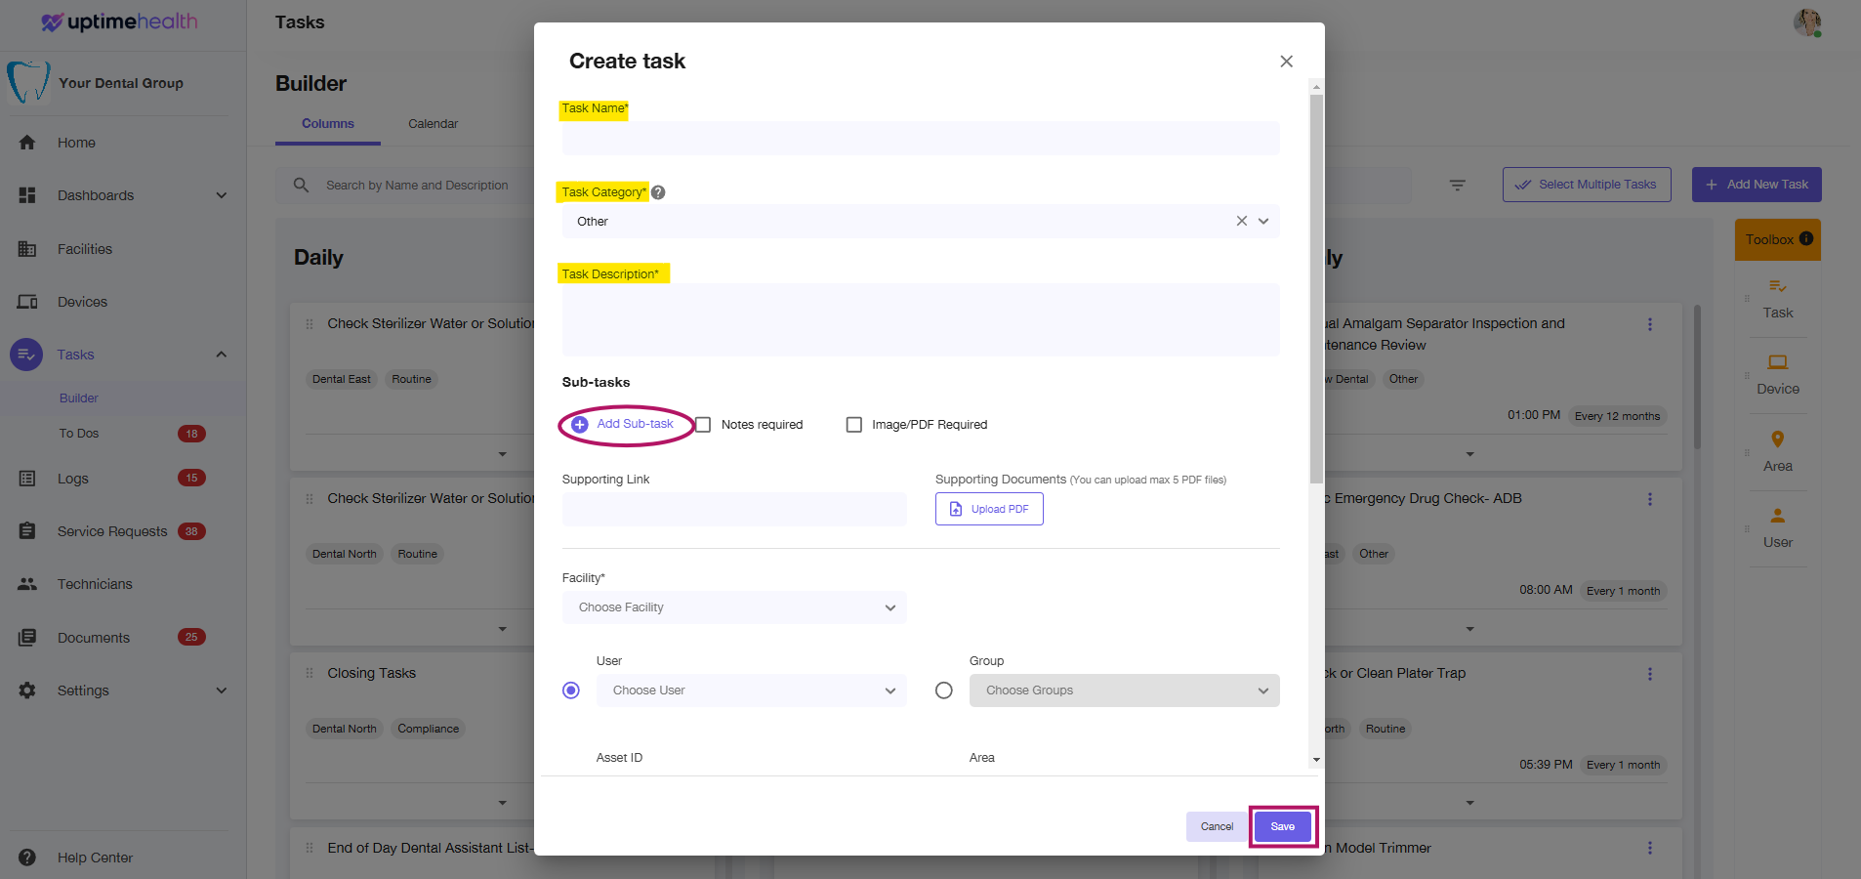Open the Facilities building icon

[27, 249]
